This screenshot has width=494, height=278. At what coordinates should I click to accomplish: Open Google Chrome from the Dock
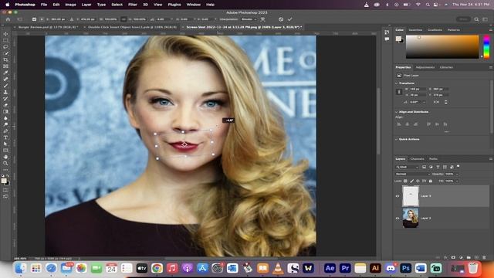point(157,268)
